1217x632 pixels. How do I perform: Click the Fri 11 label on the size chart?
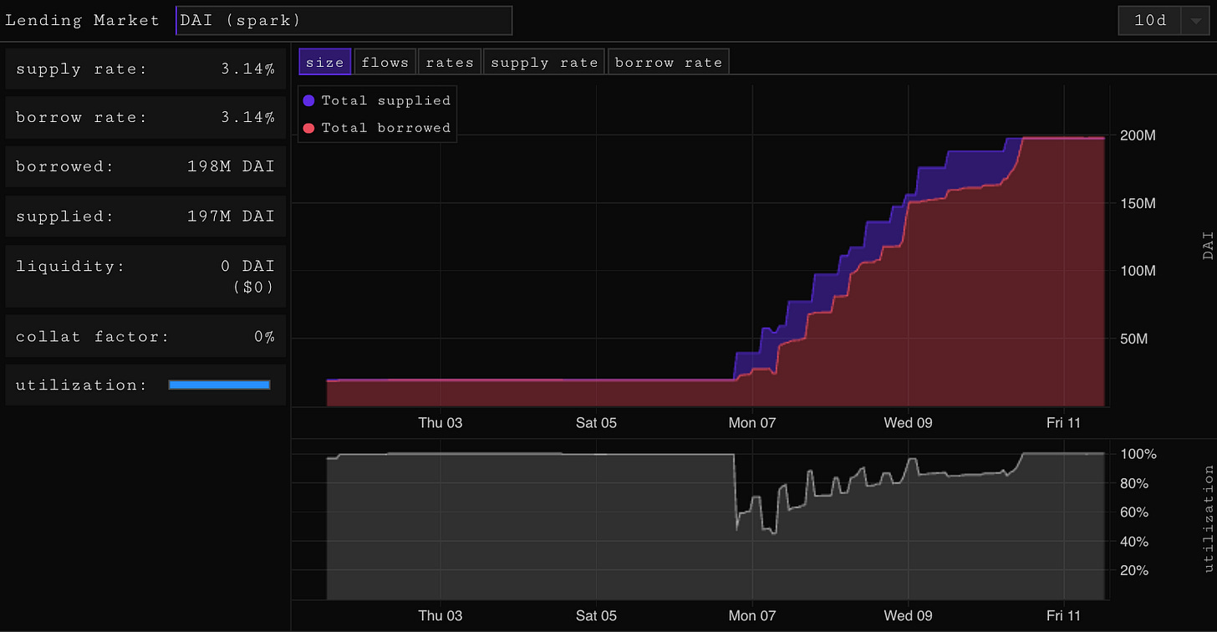1064,423
